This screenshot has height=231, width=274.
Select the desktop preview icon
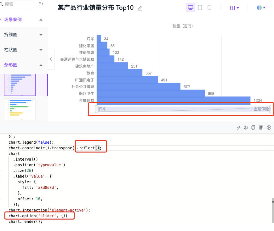pyautogui.click(x=190, y=7)
